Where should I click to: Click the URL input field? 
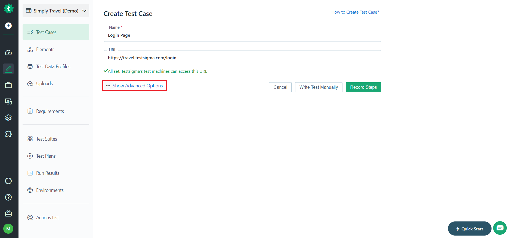coord(242,57)
